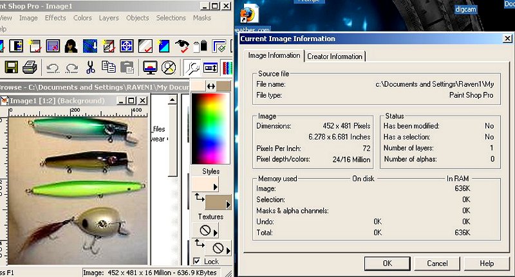Pick a color from the rainbow color picker
This screenshot has height=277, width=515.
pos(211,129)
